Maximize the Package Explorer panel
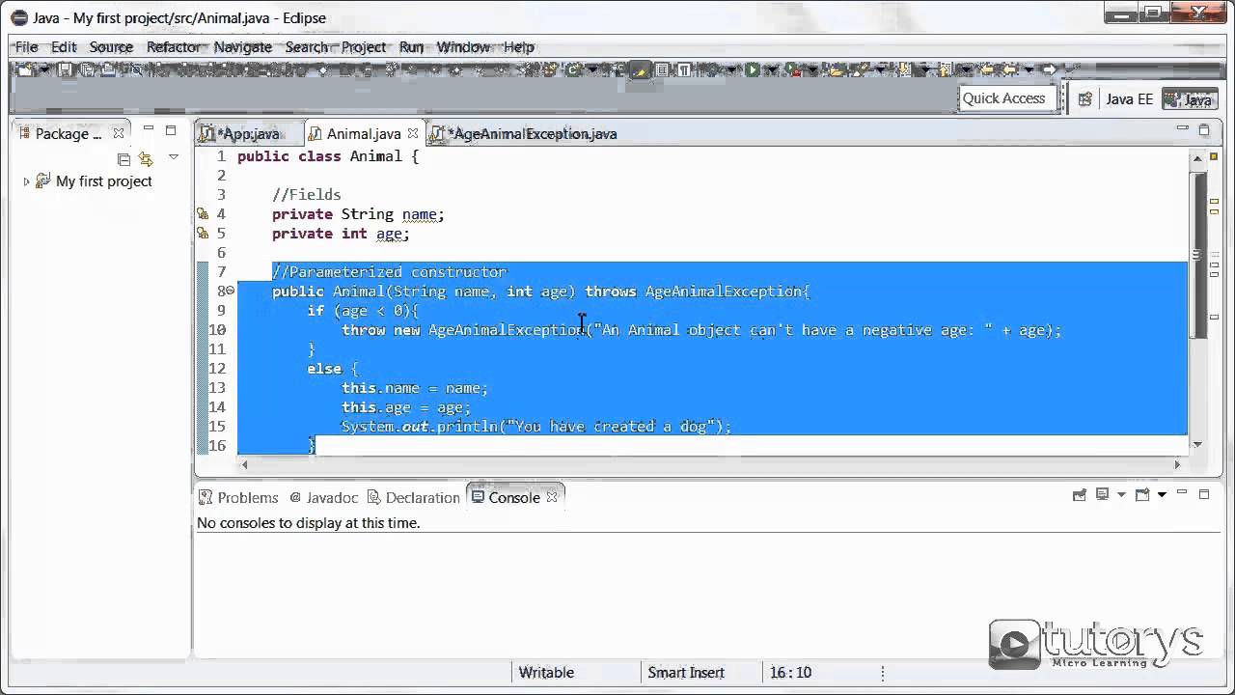Image resolution: width=1235 pixels, height=695 pixels. tap(171, 129)
